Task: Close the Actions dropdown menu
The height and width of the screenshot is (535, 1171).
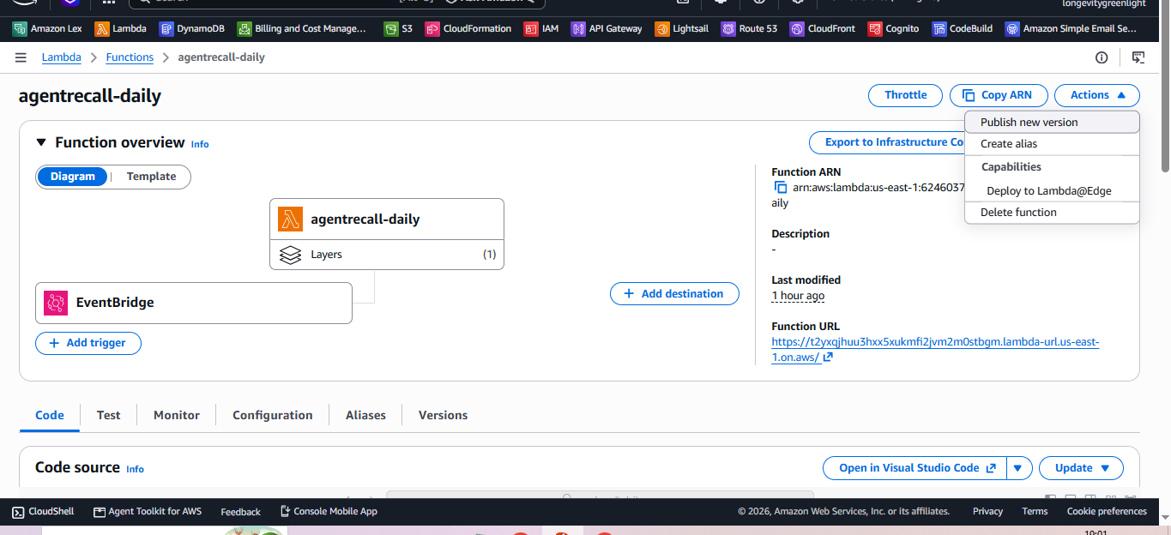Action: tap(1096, 95)
